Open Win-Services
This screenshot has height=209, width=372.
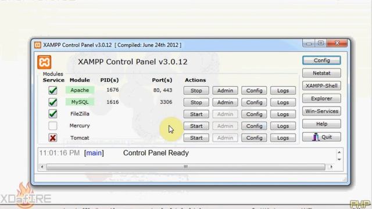point(321,111)
